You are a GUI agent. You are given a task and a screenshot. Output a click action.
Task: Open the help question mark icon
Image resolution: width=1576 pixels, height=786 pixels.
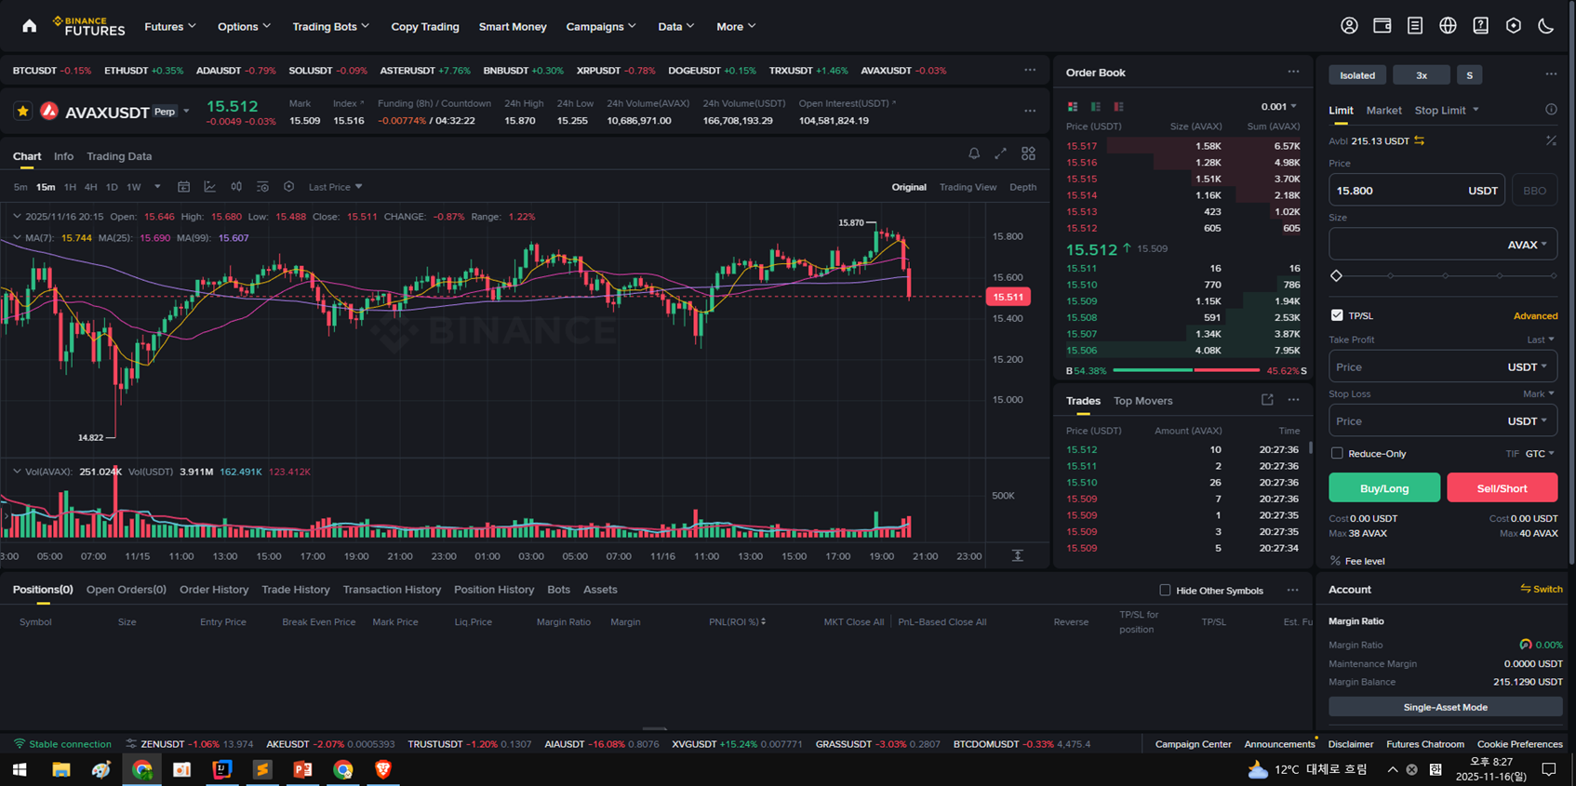pos(1480,26)
